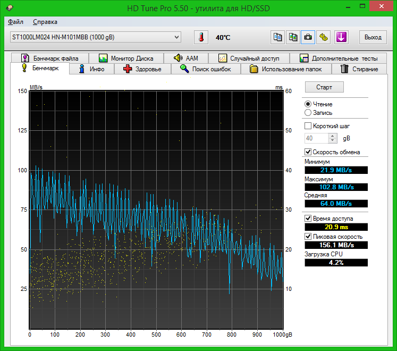
Task: Copy screenshot to clipboard icon
Action: tap(293, 37)
